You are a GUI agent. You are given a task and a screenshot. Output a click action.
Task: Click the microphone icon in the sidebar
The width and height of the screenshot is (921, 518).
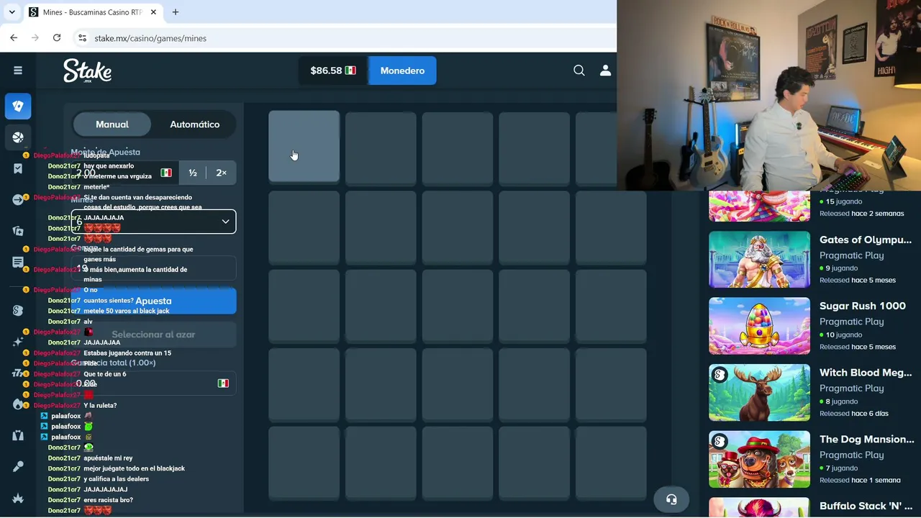[18, 466]
